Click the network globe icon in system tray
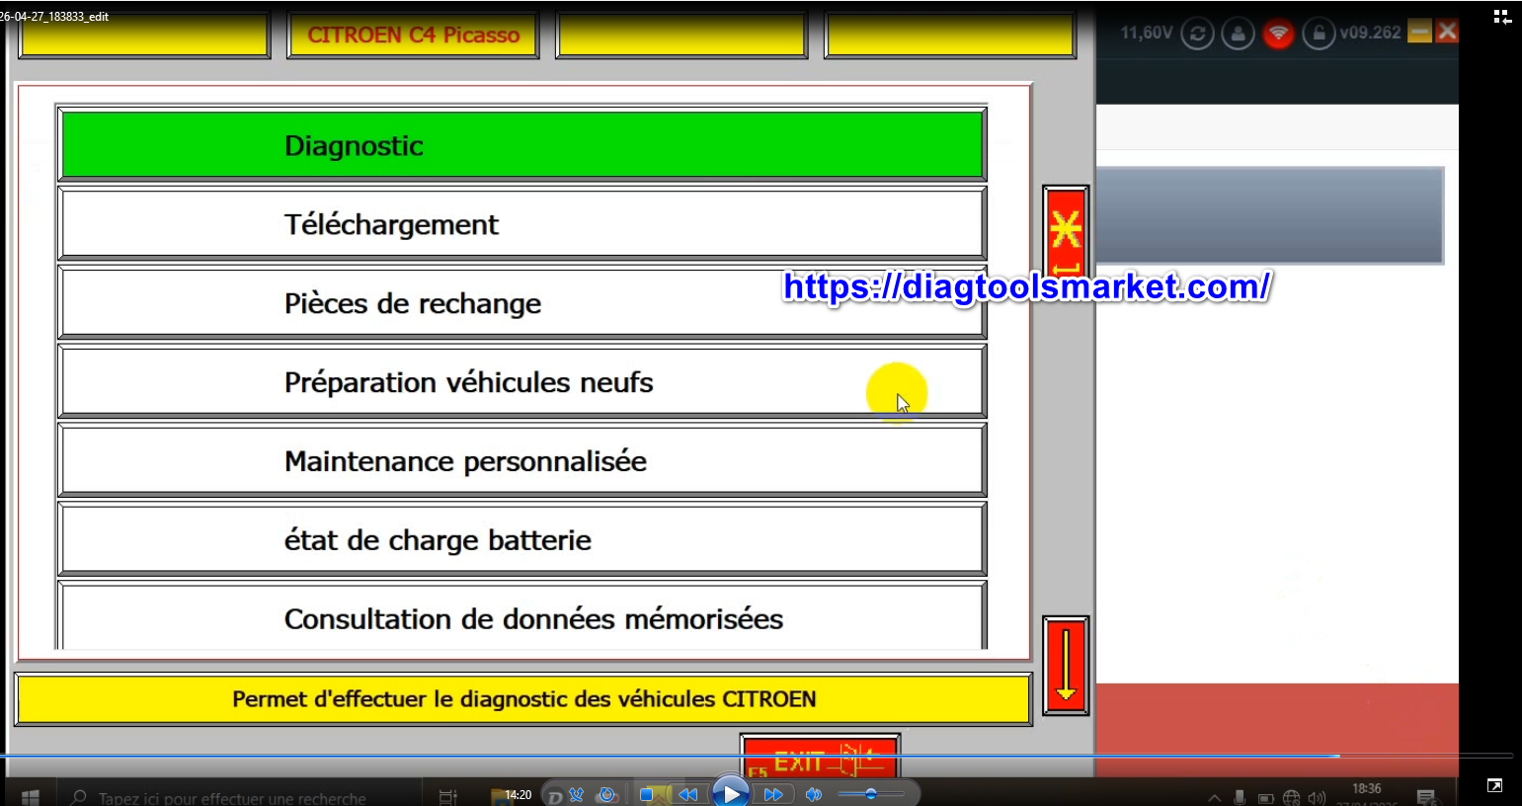Viewport: 1522px width, 806px height. pyautogui.click(x=1291, y=797)
